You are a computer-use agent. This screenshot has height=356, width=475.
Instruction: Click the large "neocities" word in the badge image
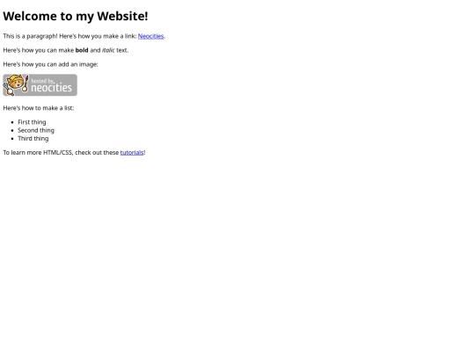click(52, 88)
